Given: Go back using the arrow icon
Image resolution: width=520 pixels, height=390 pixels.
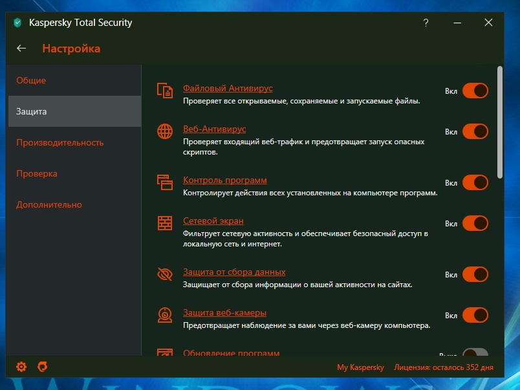Looking at the screenshot, I should [21, 49].
